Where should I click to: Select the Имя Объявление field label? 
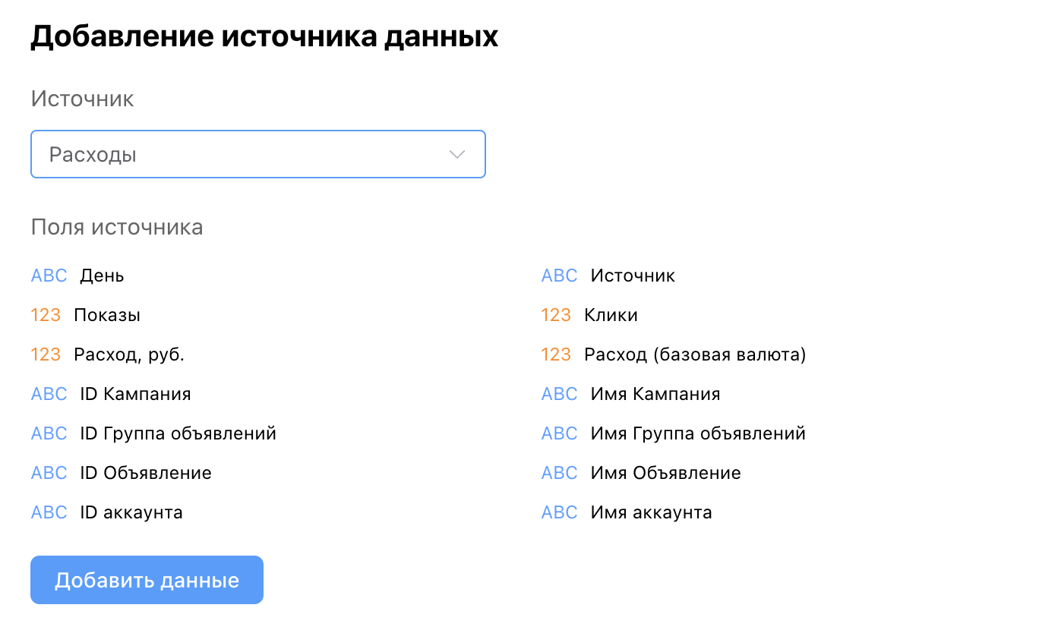pos(664,472)
